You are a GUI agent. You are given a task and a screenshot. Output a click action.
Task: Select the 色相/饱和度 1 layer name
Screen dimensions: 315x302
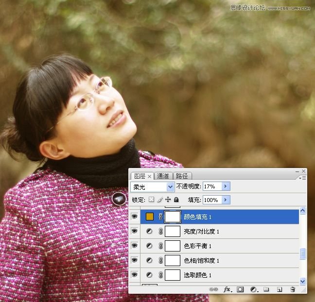(x=202, y=261)
